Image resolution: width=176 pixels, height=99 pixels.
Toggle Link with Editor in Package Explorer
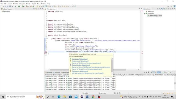tap(36, 9)
